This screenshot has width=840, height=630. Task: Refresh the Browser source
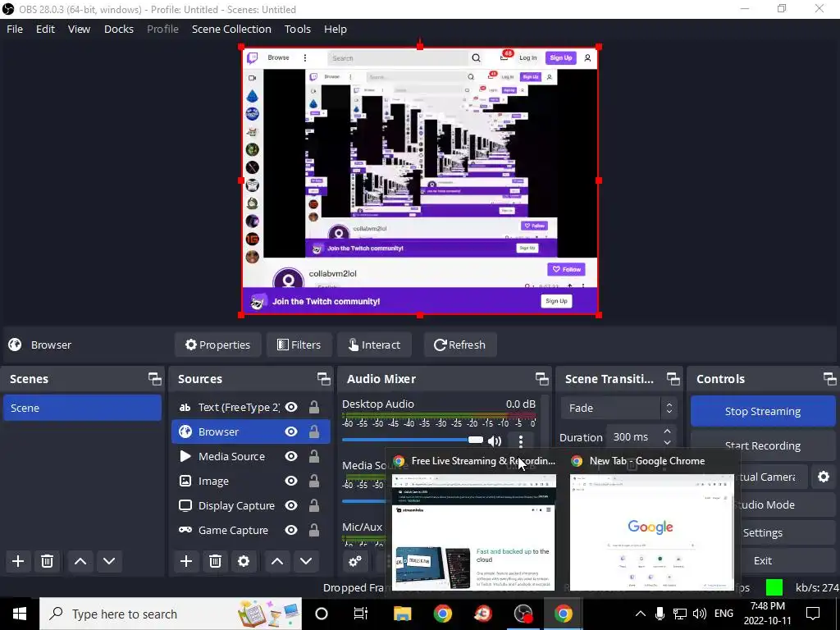[459, 345]
